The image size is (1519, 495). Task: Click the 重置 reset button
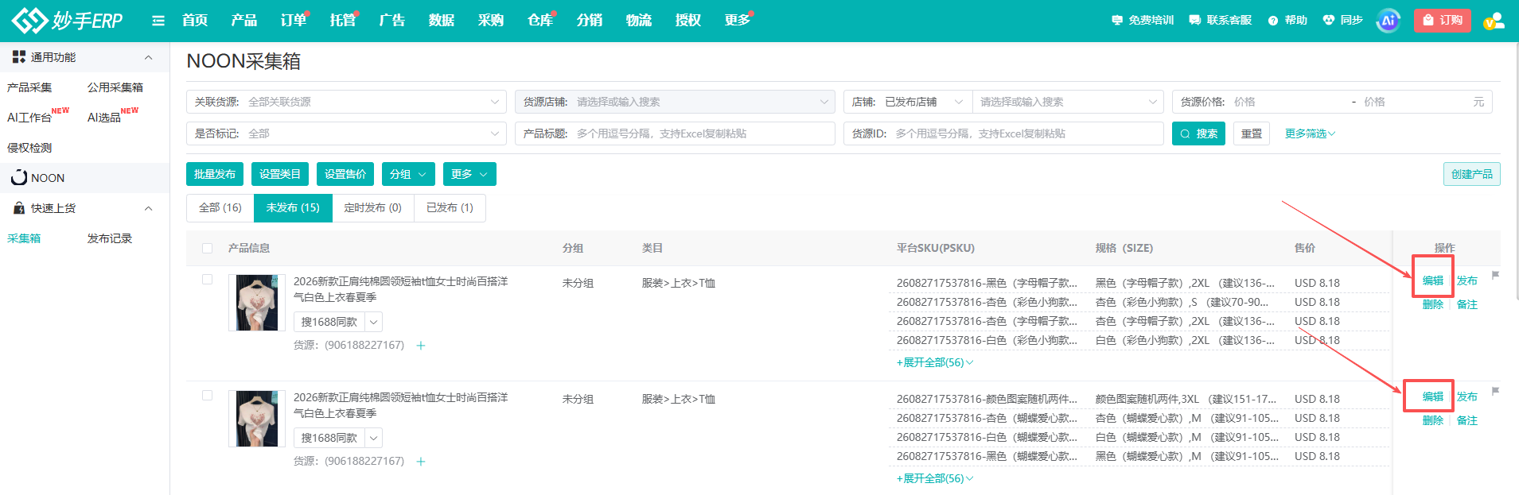(x=1252, y=133)
